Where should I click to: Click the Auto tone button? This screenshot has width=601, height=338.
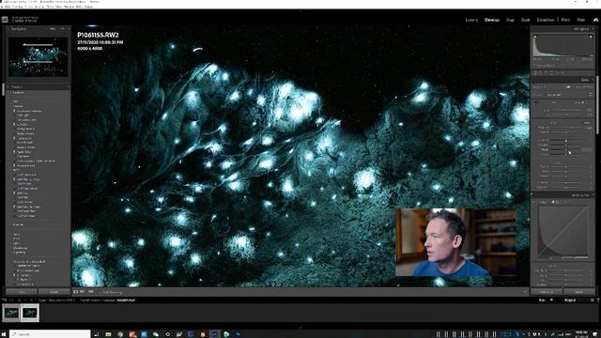coord(588,123)
